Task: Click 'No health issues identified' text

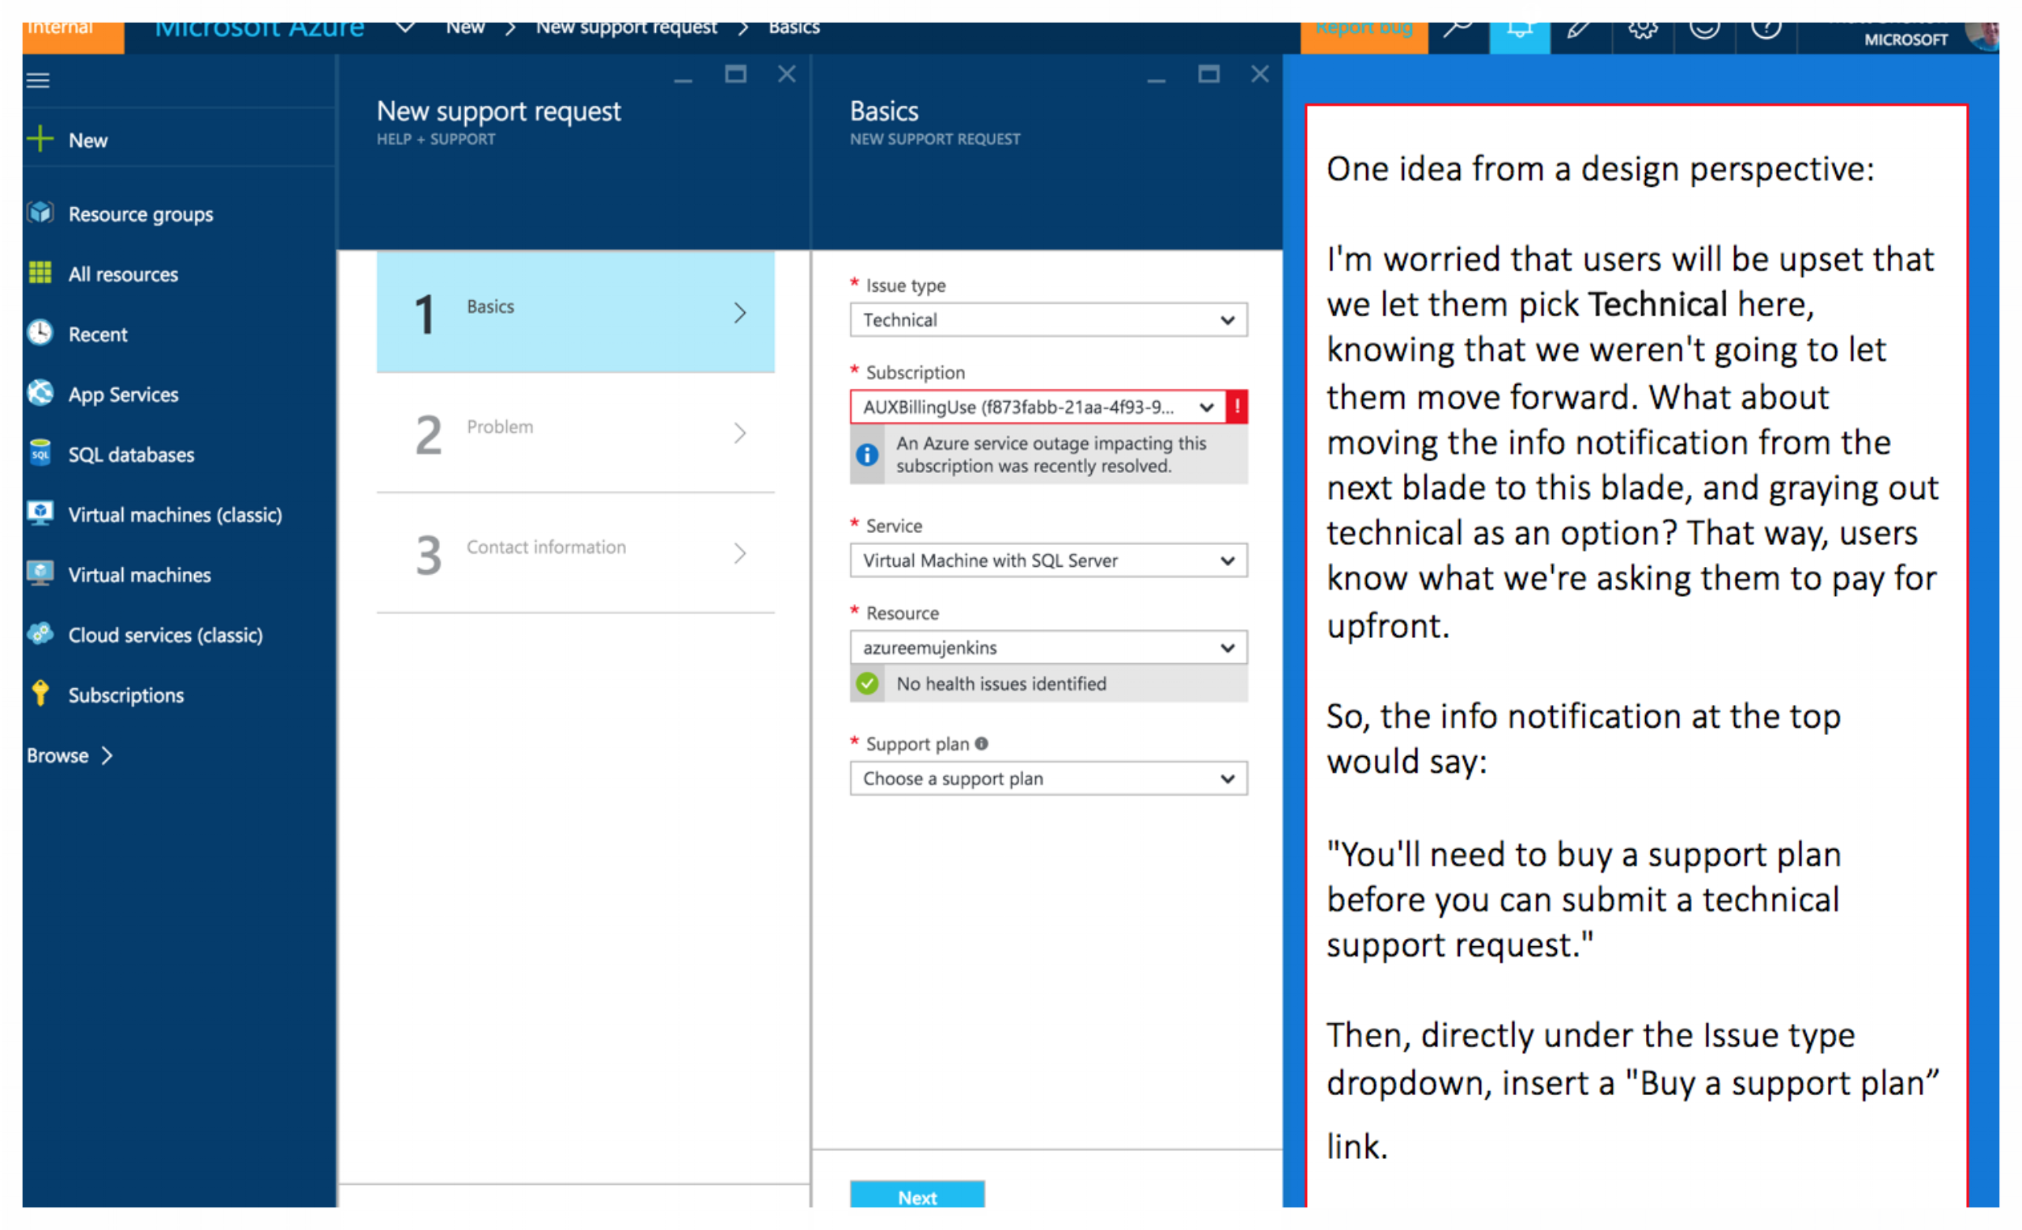Action: tap(1001, 683)
